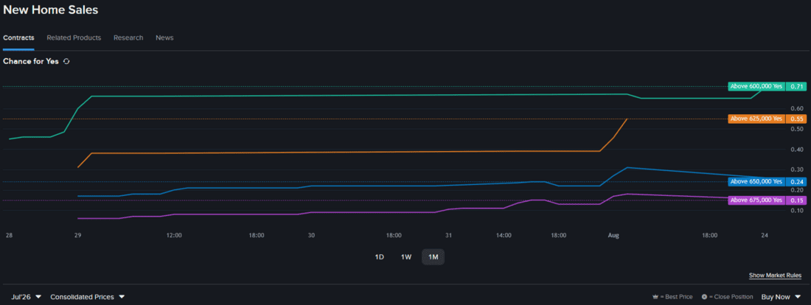Viewport: 811px width, 305px height.
Task: Click the Aug marker on the time axis
Action: coord(613,235)
